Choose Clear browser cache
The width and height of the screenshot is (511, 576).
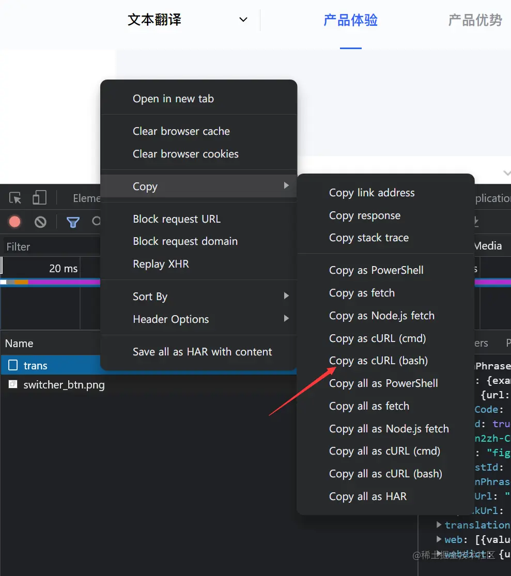click(199, 131)
